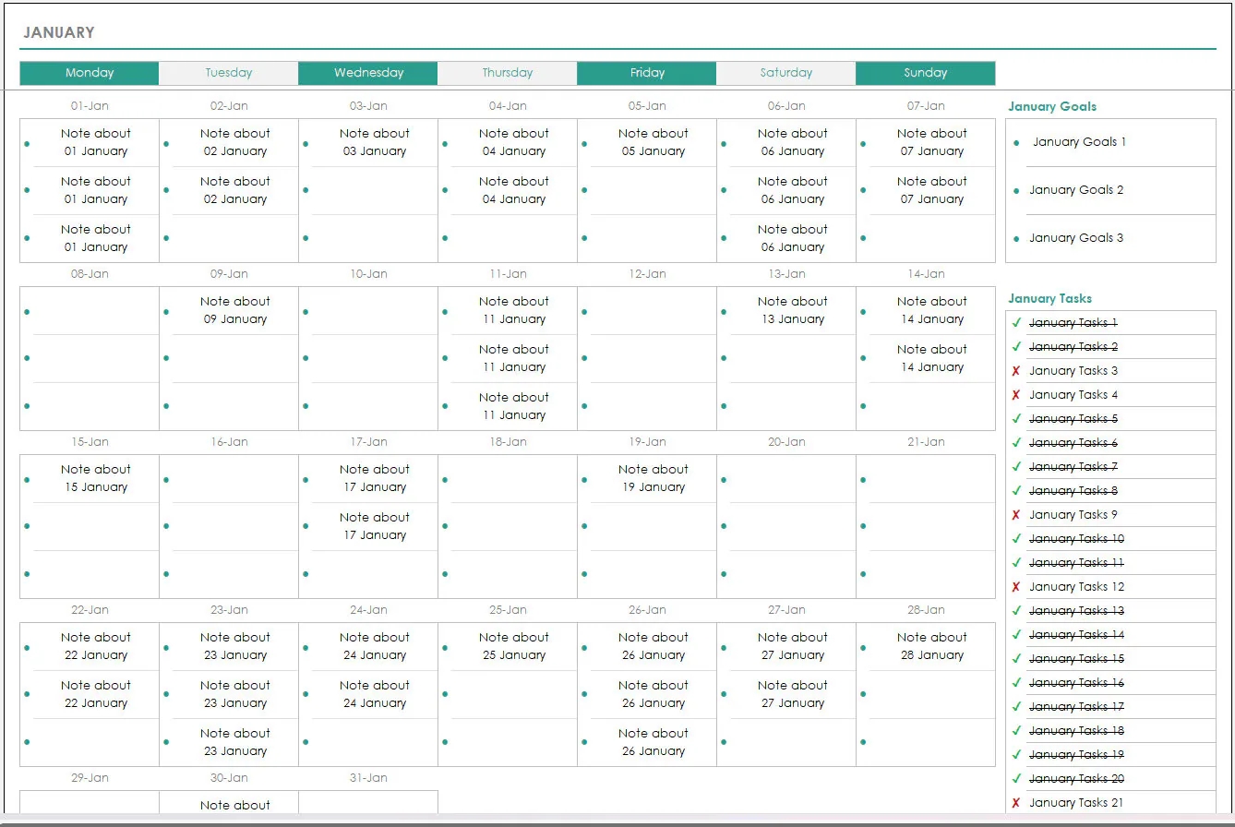Toggle the status mark for January Tasks 12
Screen dimensions: 1235x827
[1016, 587]
